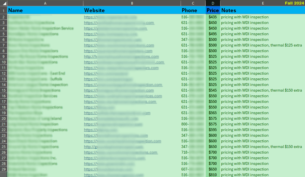Select the $565 price cell
Screen dimensions: 305x177
pos(213,113)
